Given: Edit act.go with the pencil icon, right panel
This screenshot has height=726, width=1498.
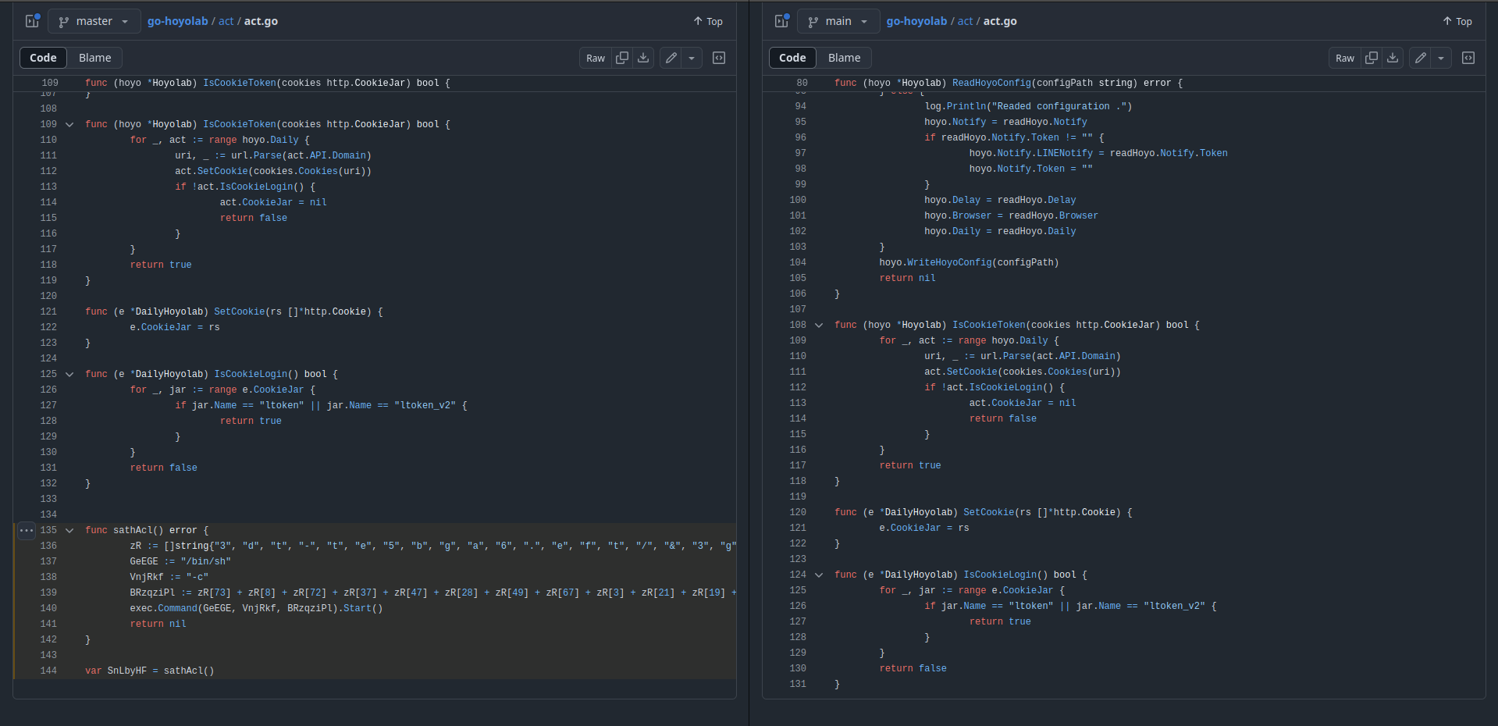Looking at the screenshot, I should [1419, 58].
